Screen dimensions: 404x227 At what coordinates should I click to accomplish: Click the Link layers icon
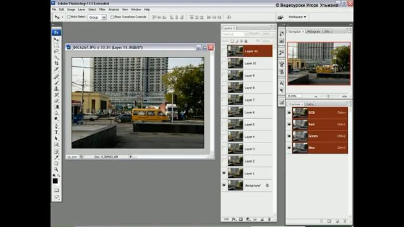[226, 219]
